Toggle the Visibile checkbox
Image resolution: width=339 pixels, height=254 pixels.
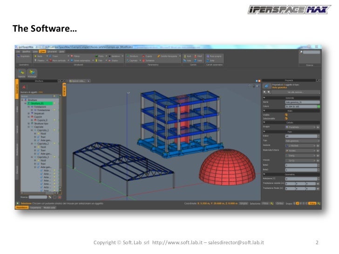(x=286, y=114)
